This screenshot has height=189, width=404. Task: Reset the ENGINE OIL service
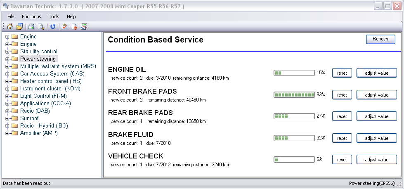point(342,73)
